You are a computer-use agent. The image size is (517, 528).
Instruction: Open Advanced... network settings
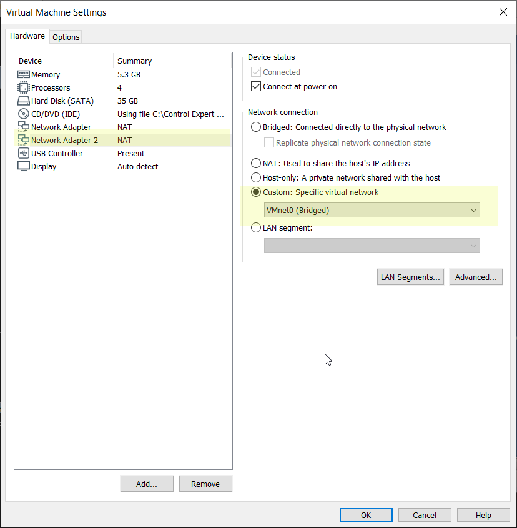click(476, 277)
